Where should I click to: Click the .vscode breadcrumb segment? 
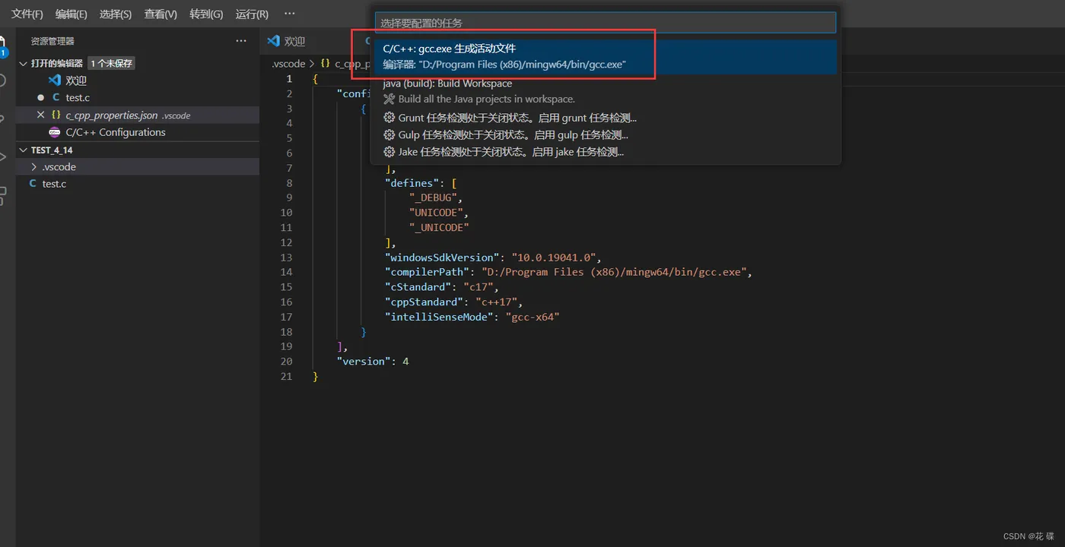(x=288, y=64)
